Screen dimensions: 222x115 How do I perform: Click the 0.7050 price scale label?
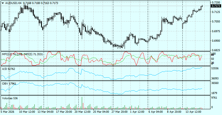pyautogui.click(x=216, y=22)
